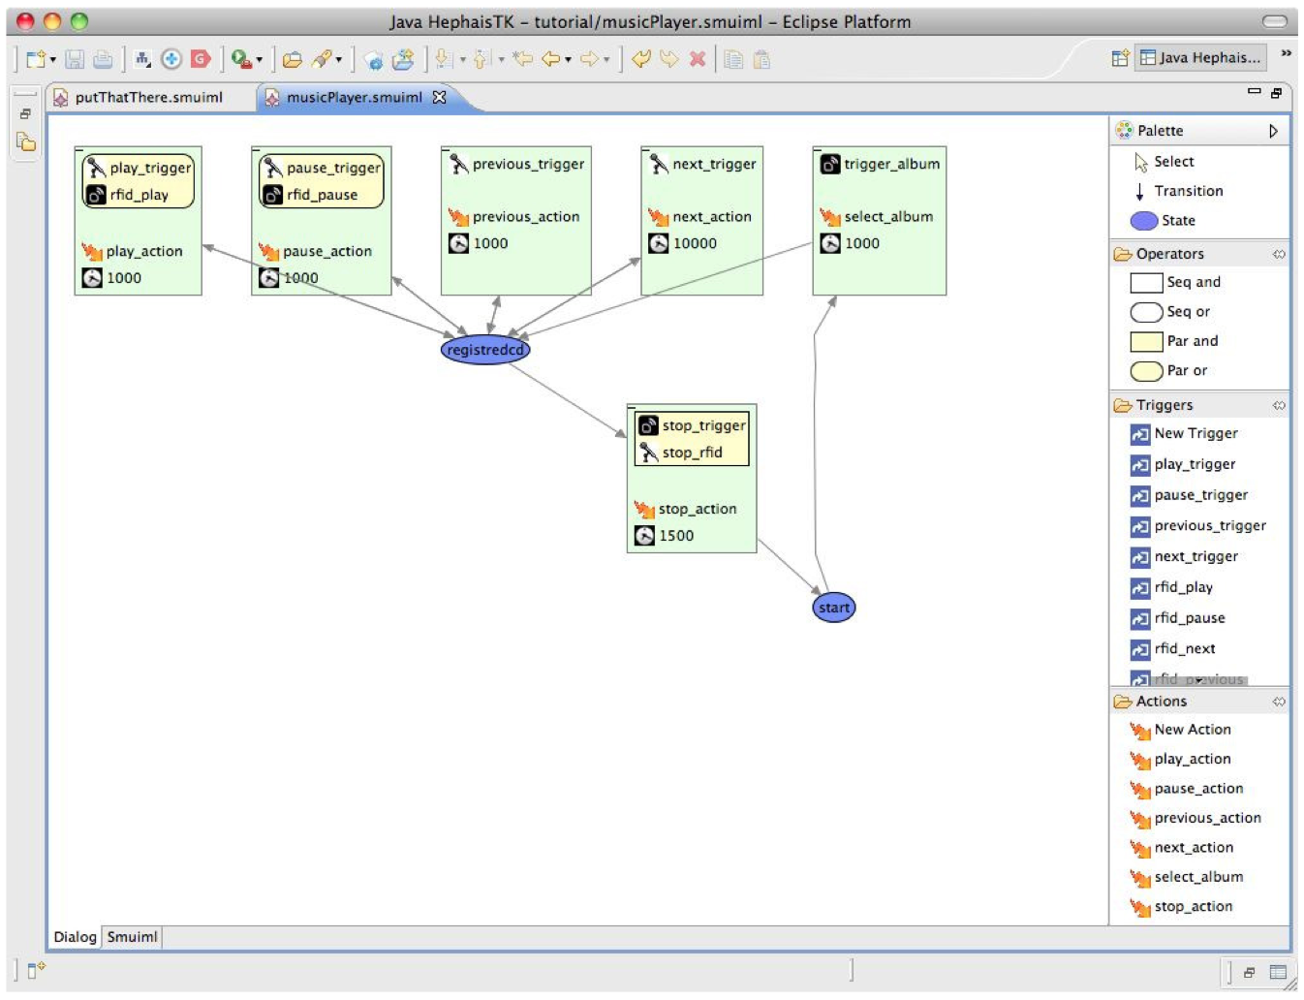
Task: Click the registredcd state node
Action: 485,350
